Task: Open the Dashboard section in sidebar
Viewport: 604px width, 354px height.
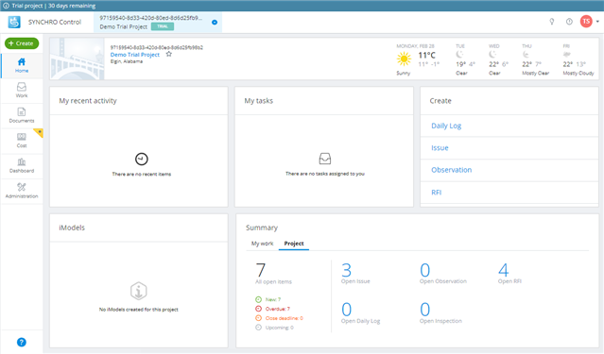Action: click(22, 165)
